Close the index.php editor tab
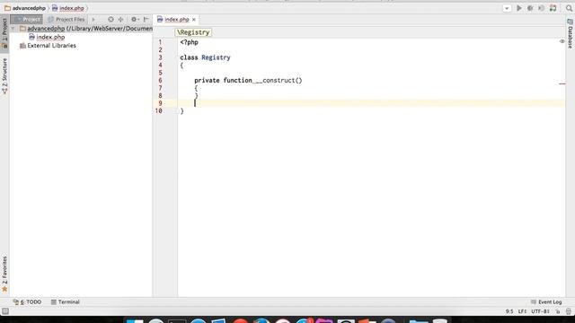Image resolution: width=575 pixels, height=323 pixels. (194, 20)
